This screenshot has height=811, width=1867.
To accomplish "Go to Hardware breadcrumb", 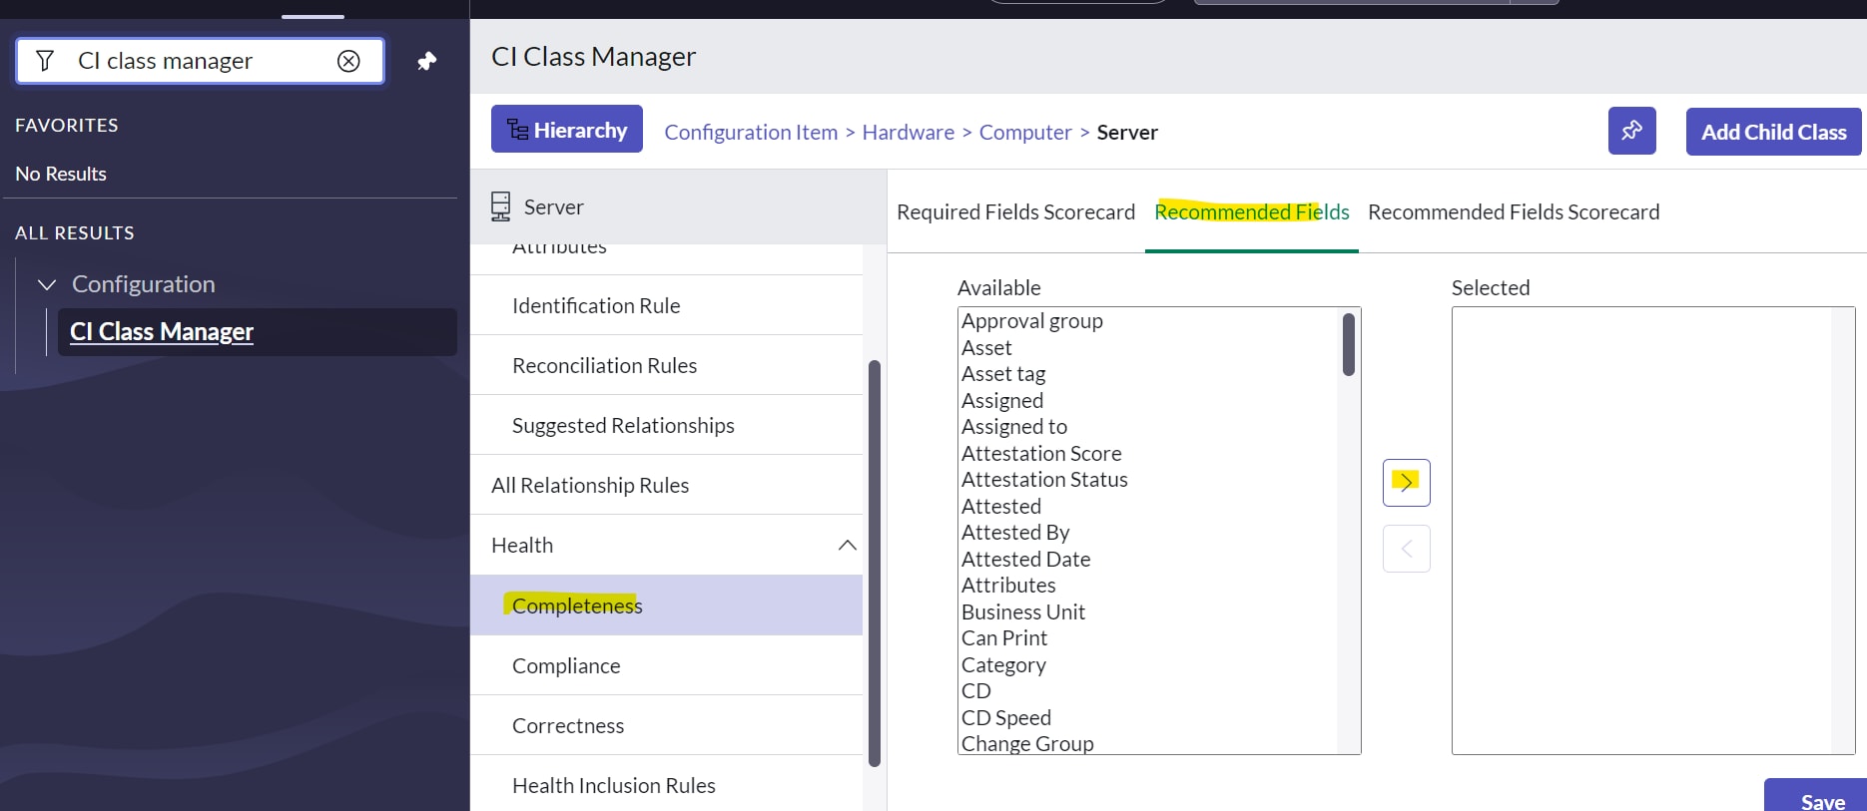I will pos(909,132).
